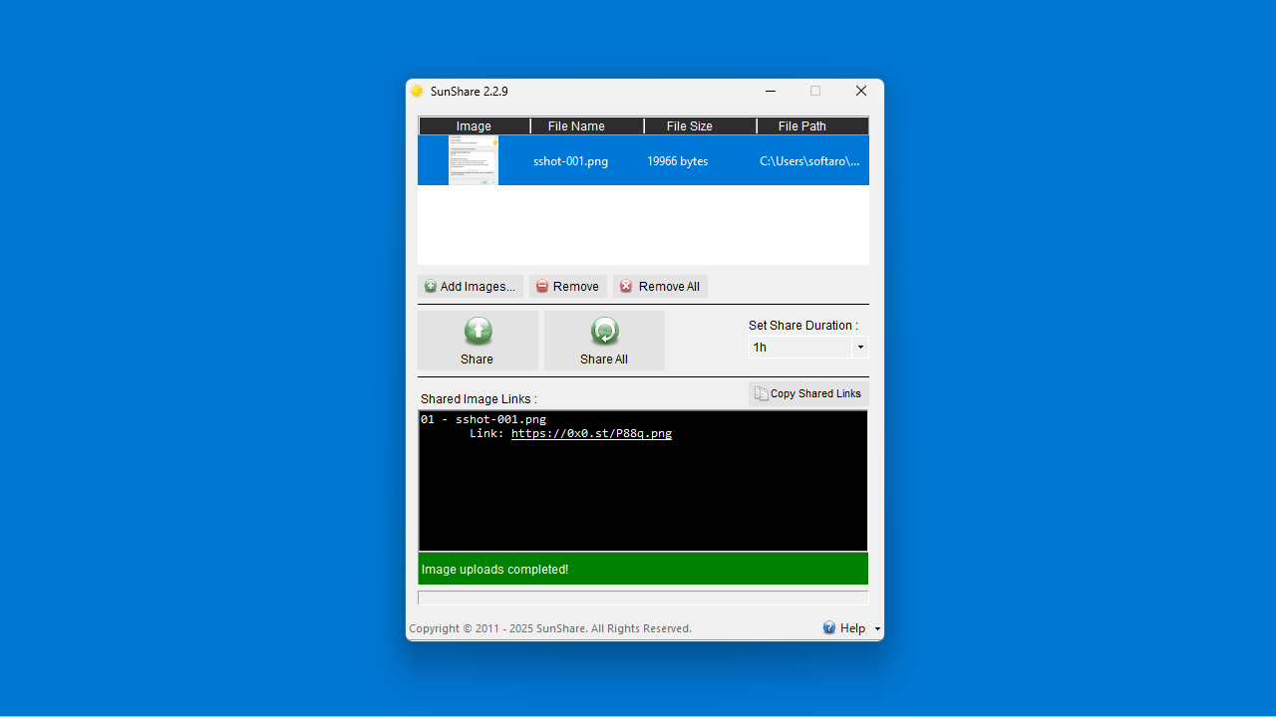Open the 0x0.st shared image link
Image resolution: width=1276 pixels, height=717 pixels.
click(x=591, y=433)
